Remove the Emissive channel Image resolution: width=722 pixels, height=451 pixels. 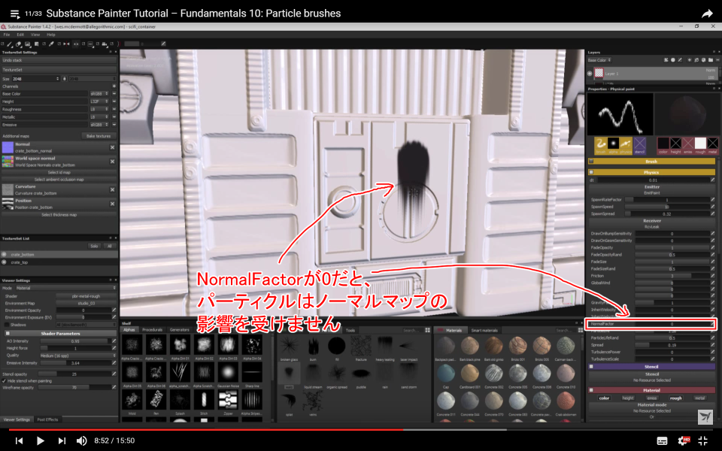[114, 125]
